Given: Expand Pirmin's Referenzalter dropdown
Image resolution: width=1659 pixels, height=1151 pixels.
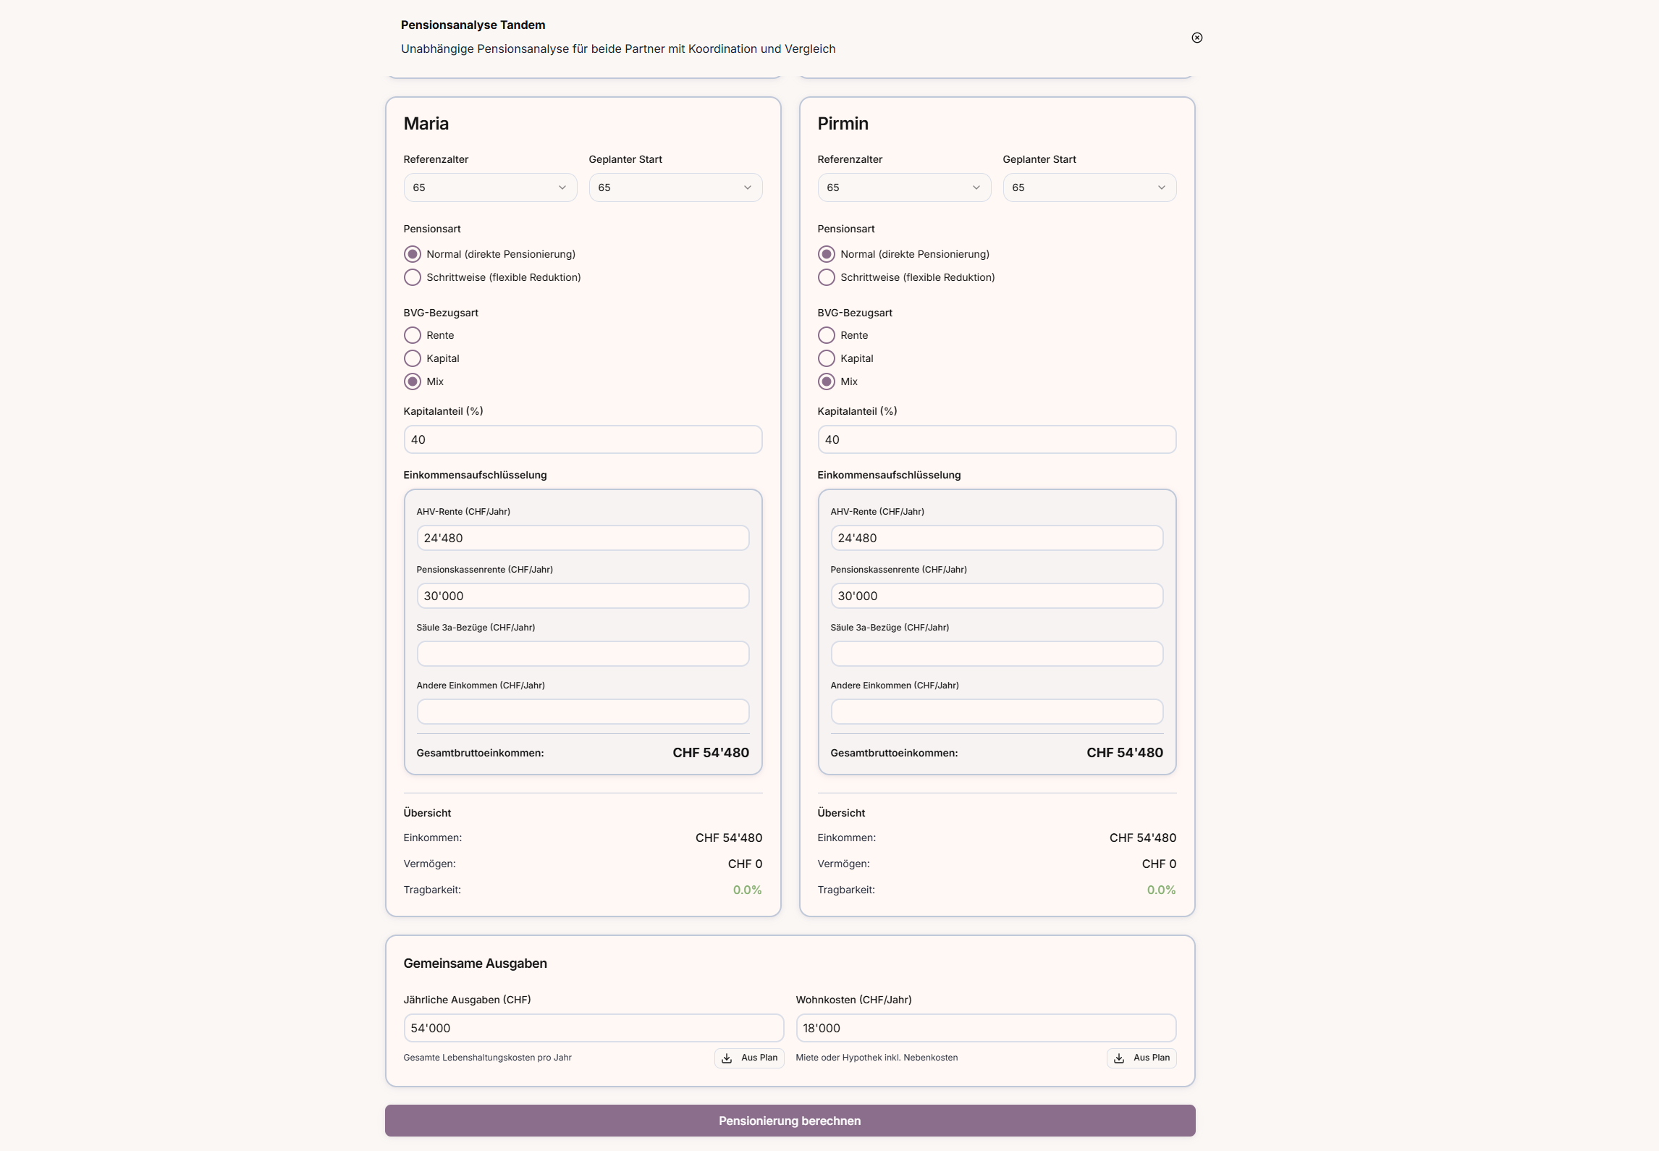Looking at the screenshot, I should (903, 187).
